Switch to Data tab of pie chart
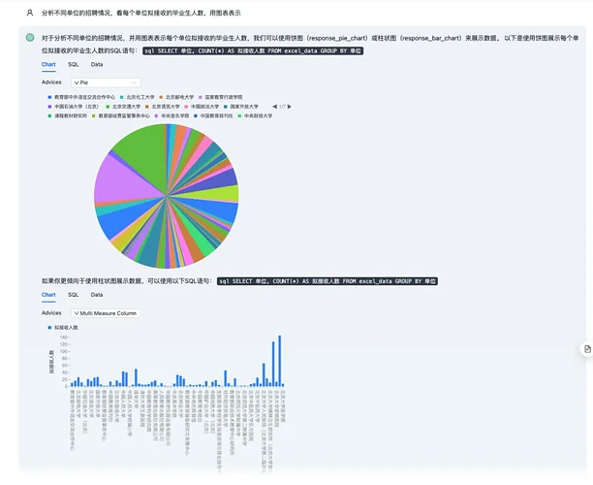The image size is (593, 485). point(97,64)
